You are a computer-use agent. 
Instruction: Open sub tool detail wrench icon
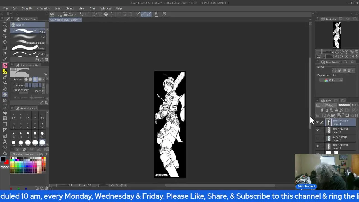pos(46,103)
